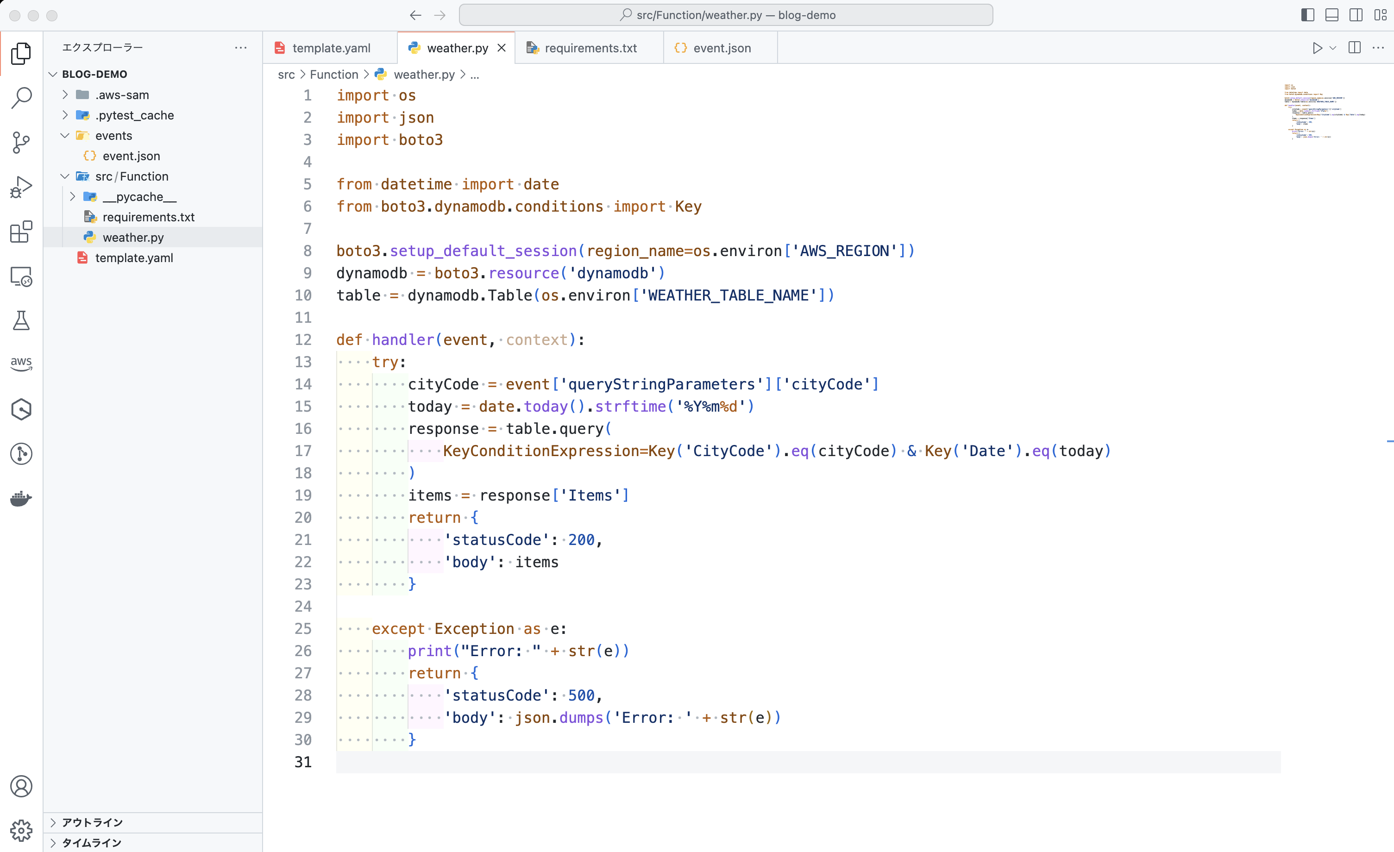1394x852 pixels.
Task: Toggle the bottom panel
Action: coord(1332,15)
